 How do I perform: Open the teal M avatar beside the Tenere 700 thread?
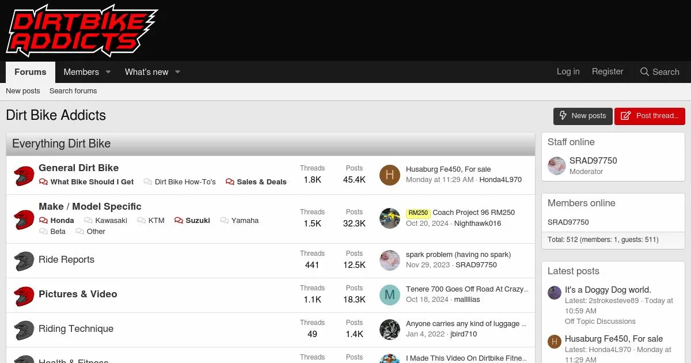(x=390, y=295)
